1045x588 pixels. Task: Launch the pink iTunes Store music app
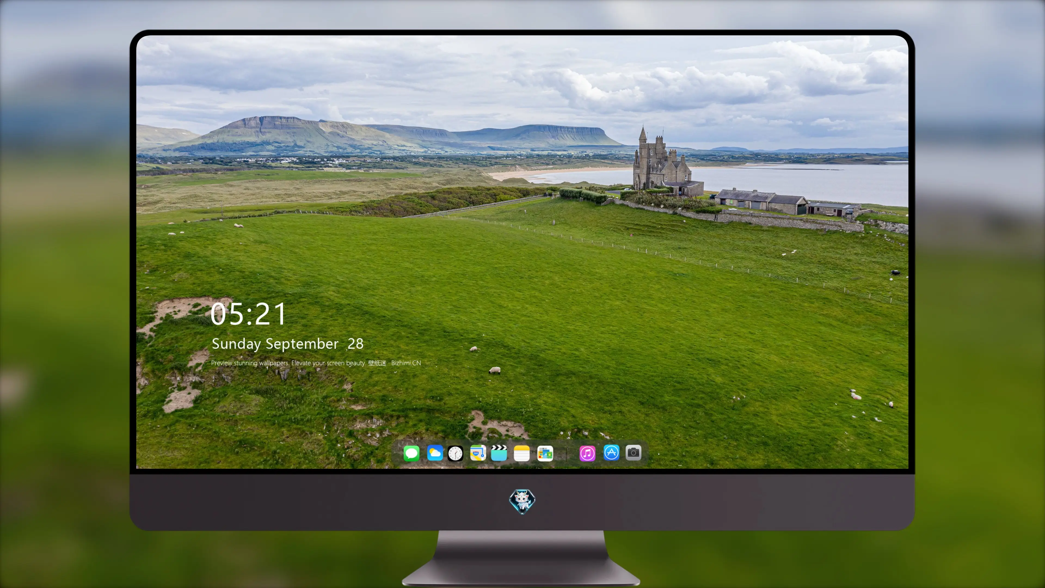[x=588, y=453]
